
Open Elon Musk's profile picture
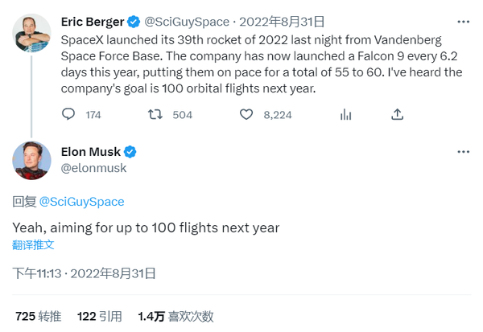click(x=32, y=161)
